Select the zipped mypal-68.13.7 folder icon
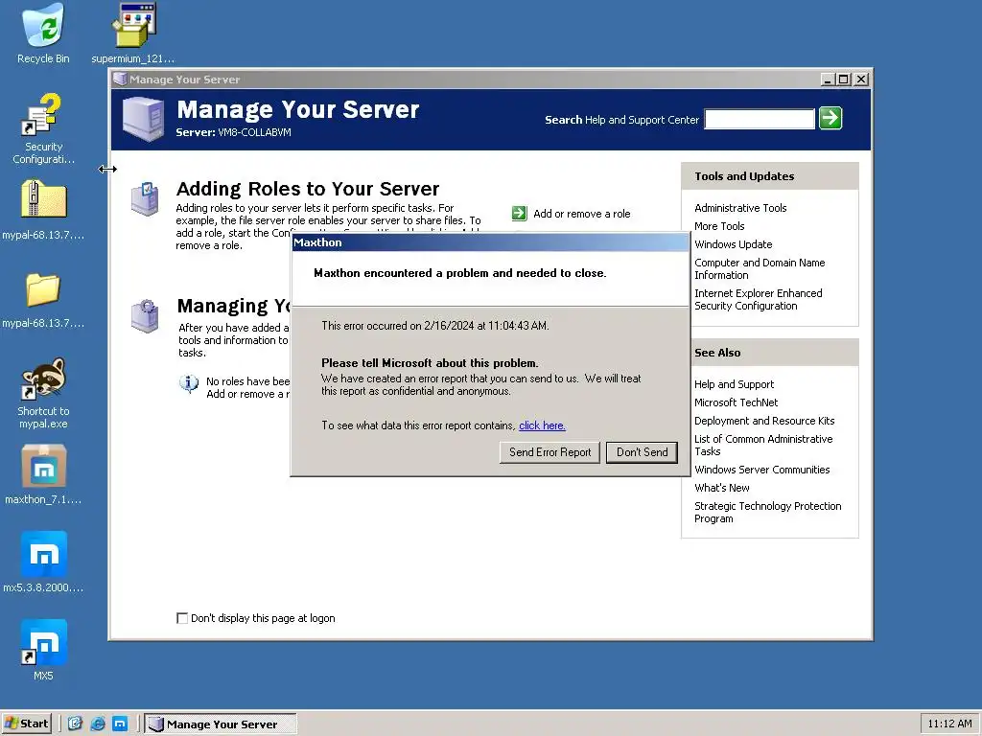Image resolution: width=982 pixels, height=736 pixels. [x=43, y=200]
